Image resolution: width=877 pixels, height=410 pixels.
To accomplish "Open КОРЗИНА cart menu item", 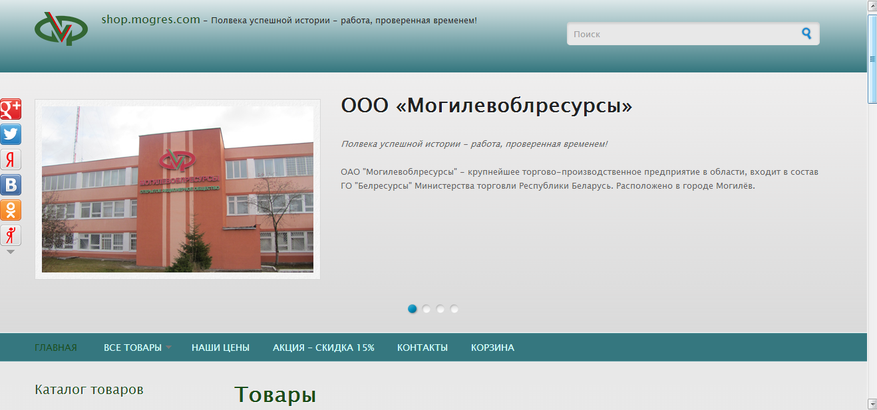I will (492, 348).
